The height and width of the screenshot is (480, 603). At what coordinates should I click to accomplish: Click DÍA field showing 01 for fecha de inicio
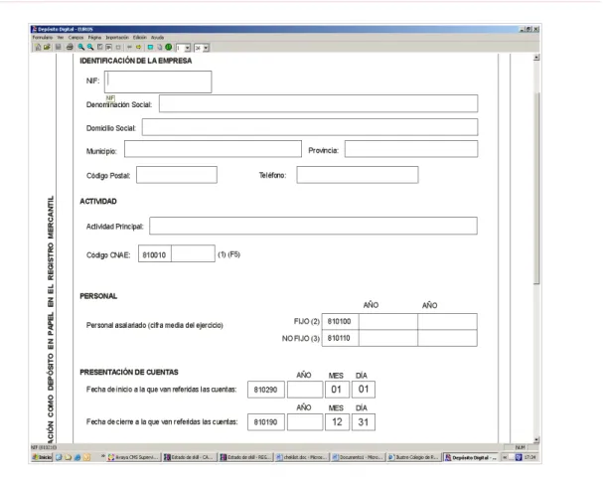[x=363, y=390]
